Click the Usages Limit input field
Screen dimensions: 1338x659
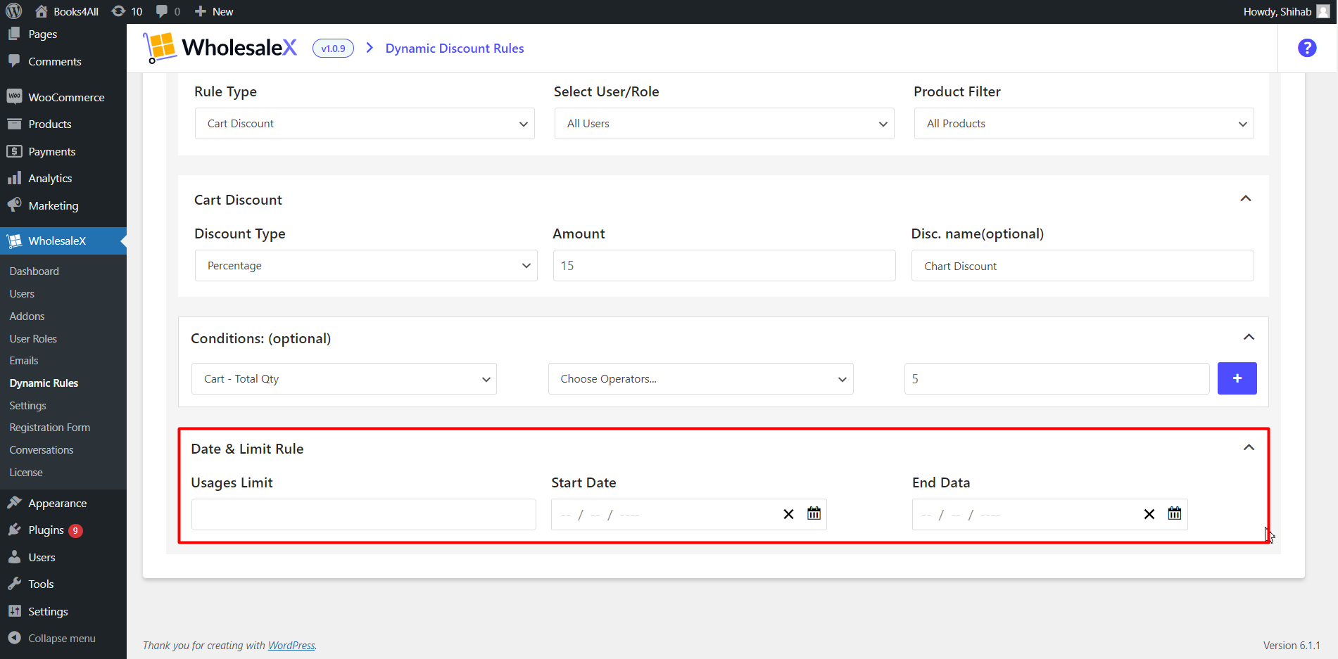pyautogui.click(x=363, y=514)
